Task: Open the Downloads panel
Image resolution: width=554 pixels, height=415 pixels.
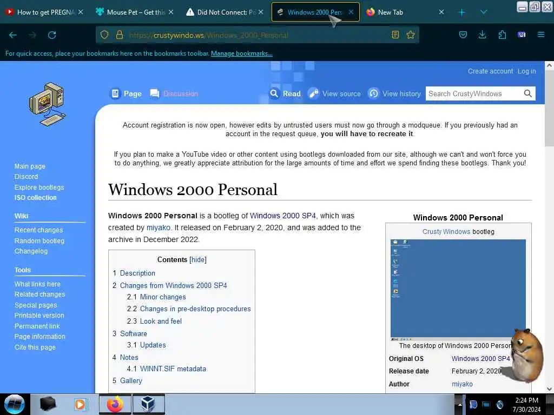Action: [482, 35]
